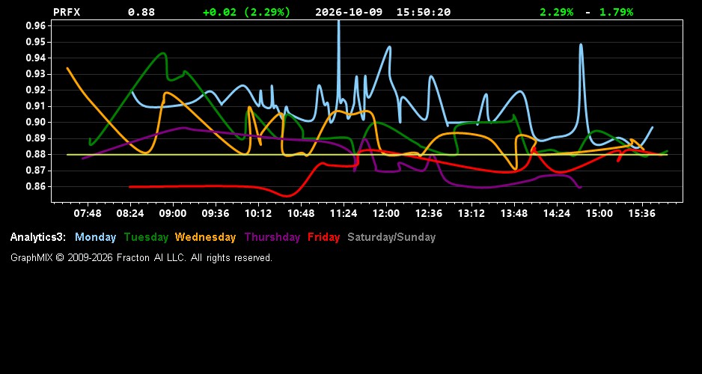Click the 12:36 time axis label
This screenshot has width=702, height=374.
(429, 213)
